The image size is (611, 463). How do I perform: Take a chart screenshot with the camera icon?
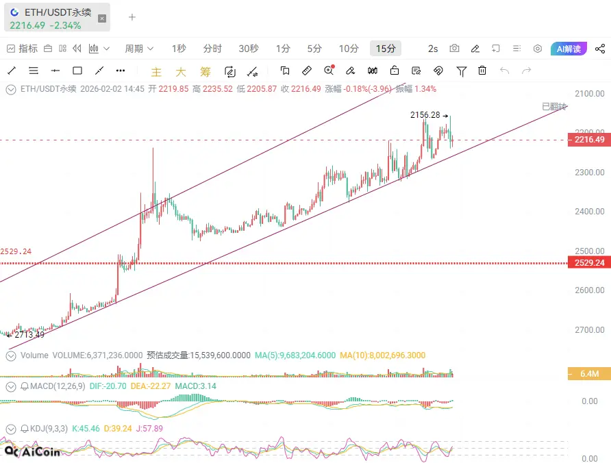pyautogui.click(x=454, y=49)
